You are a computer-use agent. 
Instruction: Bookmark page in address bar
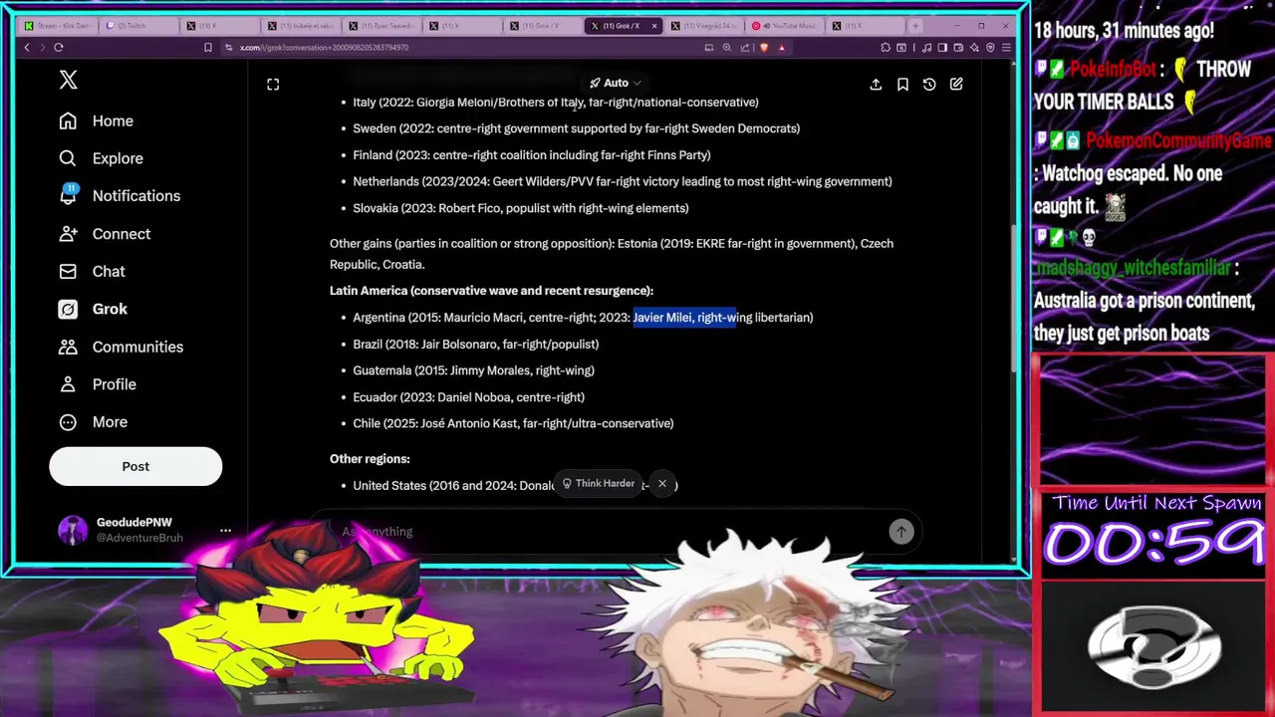[x=207, y=47]
